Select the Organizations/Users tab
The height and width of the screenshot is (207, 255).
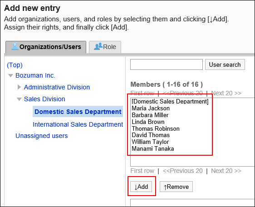pos(46,47)
